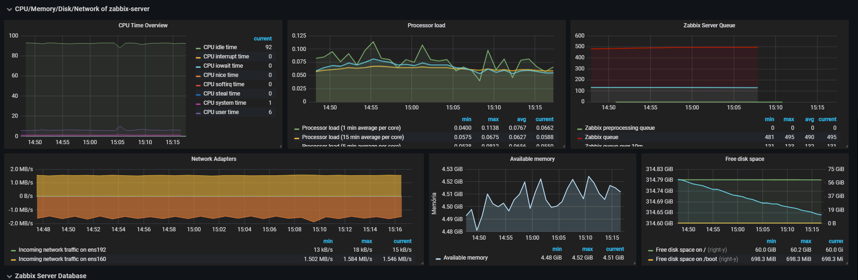Collapse the CPU/Memory/Disk/Network row chevron
The image size is (858, 280).
click(9, 9)
